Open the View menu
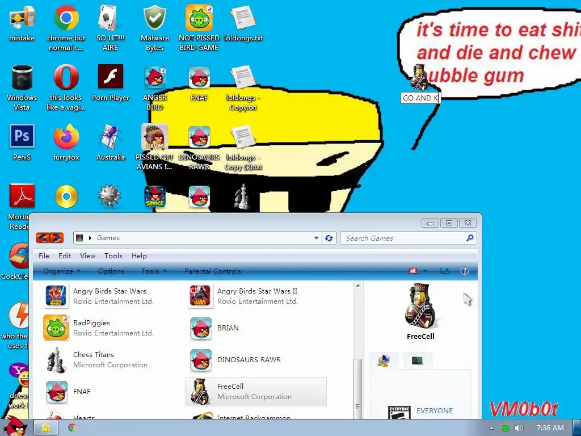Viewport: 581px width, 436px height. (x=87, y=256)
